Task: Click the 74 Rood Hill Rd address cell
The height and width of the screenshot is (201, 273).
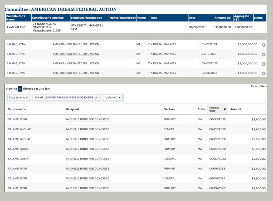Action: [47, 27]
